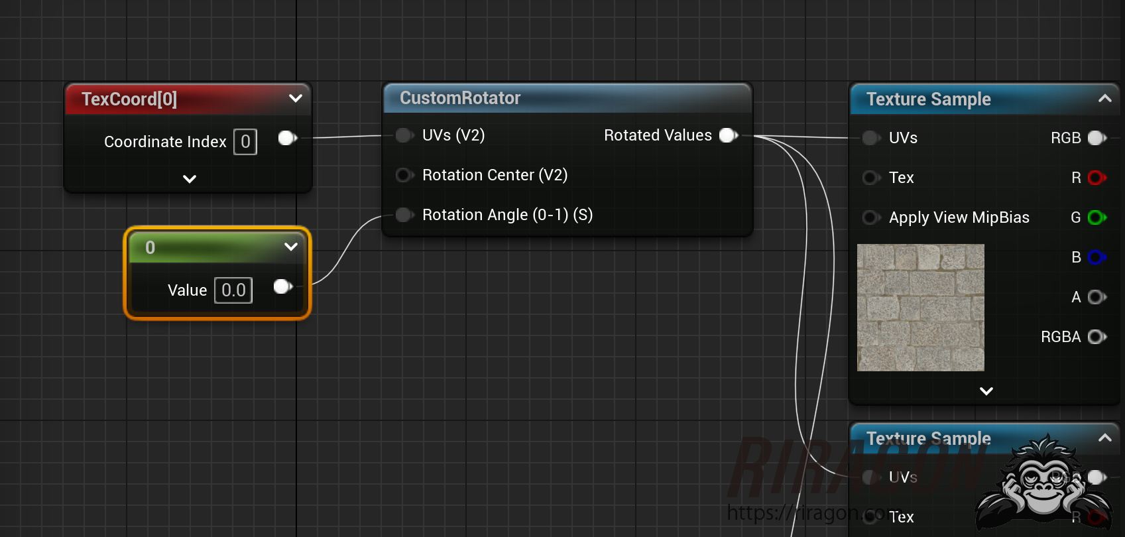Collapse the first Texture Sample node
The image size is (1125, 537).
1104,99
